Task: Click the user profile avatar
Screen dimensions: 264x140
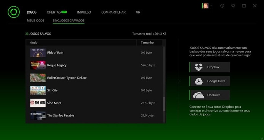Action: (205, 6)
